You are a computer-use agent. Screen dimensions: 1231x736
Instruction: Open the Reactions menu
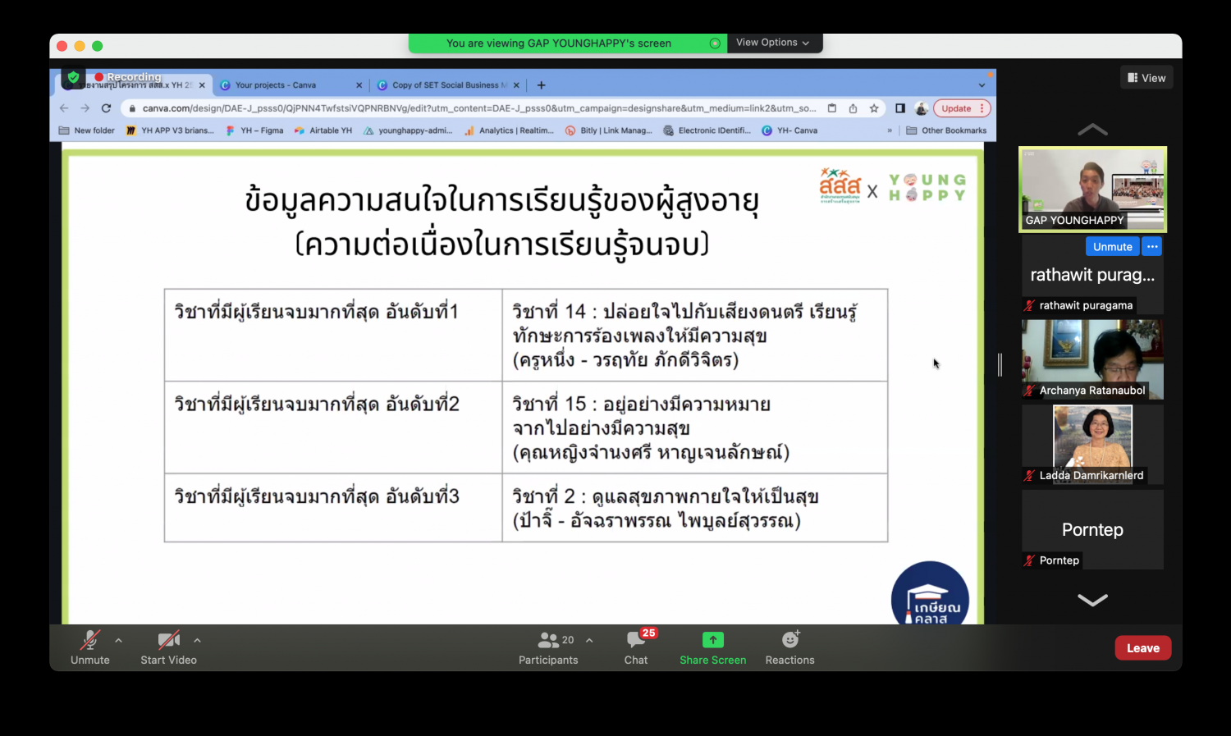(789, 647)
